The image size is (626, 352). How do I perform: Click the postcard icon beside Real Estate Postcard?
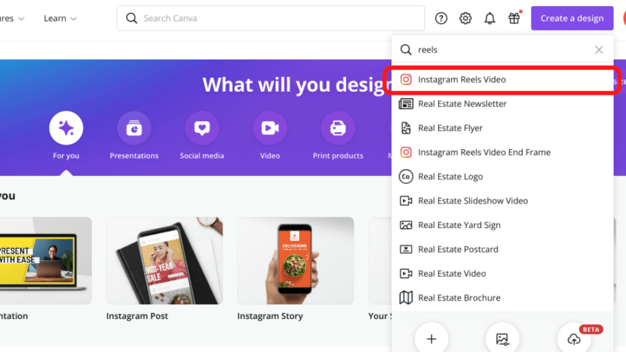pos(406,249)
